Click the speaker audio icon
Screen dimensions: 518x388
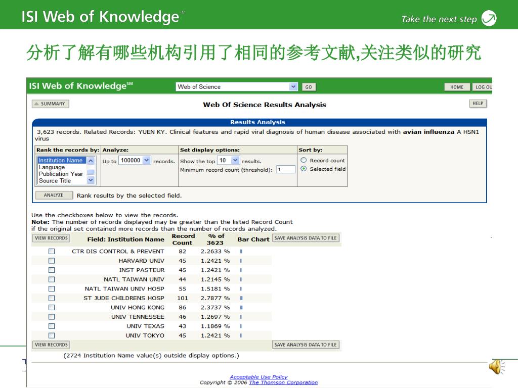pyautogui.click(x=497, y=367)
